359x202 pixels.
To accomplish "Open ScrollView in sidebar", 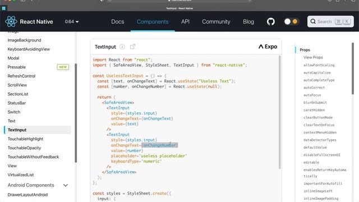I will [x=17, y=85].
